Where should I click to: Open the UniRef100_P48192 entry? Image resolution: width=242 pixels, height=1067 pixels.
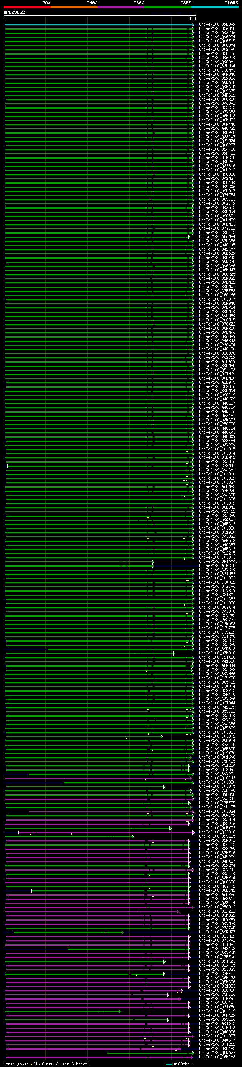[x=217, y=949]
